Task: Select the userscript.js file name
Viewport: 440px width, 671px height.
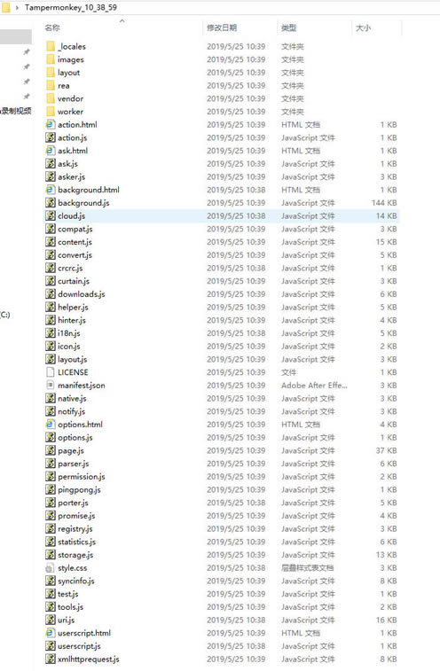Action: point(79,646)
